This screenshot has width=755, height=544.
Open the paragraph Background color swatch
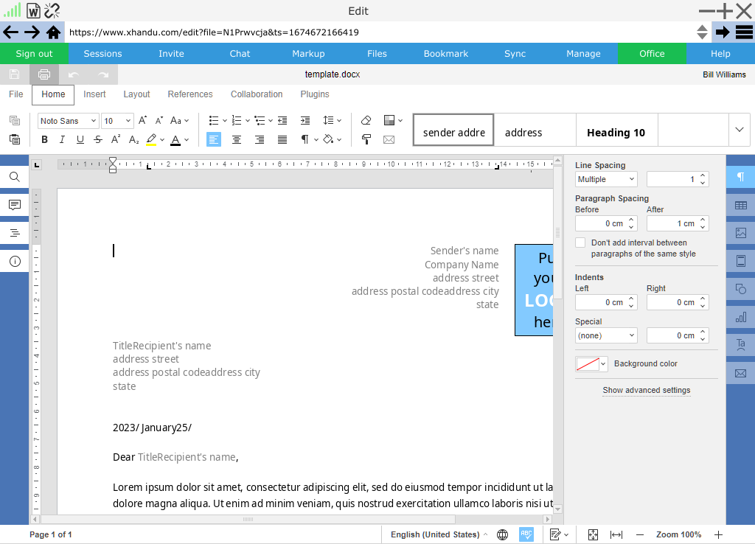click(591, 364)
